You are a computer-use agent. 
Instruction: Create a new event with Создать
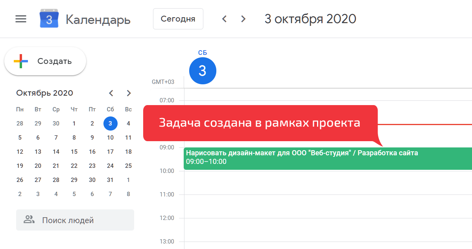pos(45,61)
